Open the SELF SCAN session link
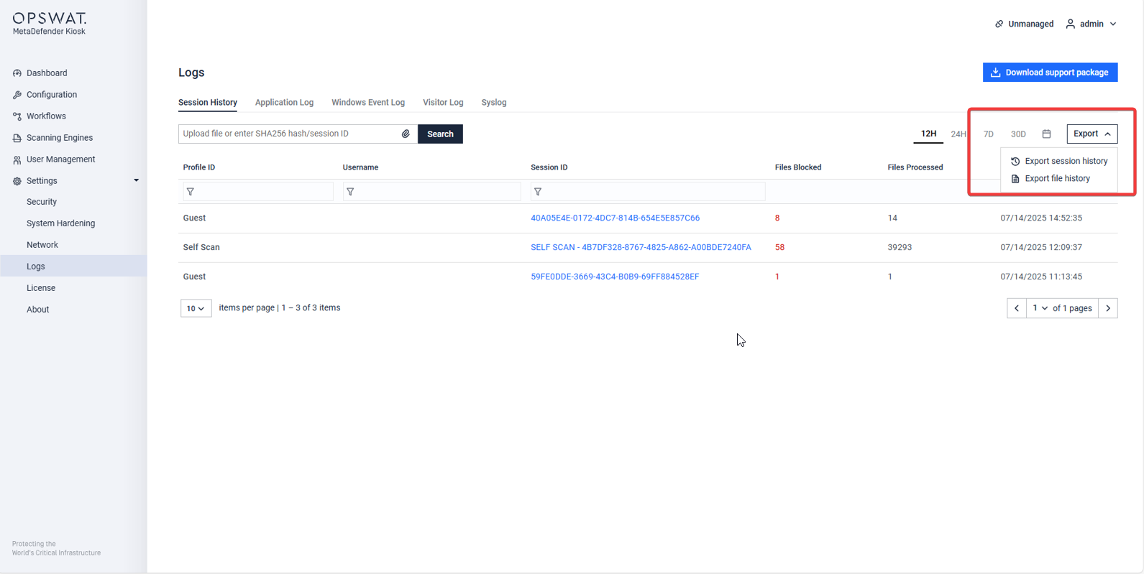The width and height of the screenshot is (1144, 574). [641, 247]
